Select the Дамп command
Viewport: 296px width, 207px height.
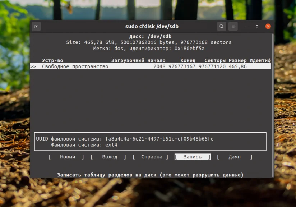point(235,157)
